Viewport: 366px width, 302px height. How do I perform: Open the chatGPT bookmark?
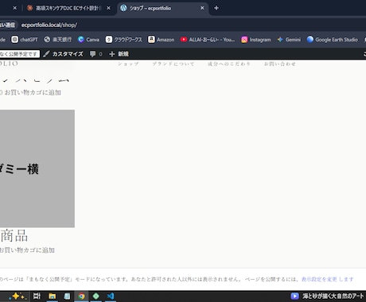(x=25, y=40)
